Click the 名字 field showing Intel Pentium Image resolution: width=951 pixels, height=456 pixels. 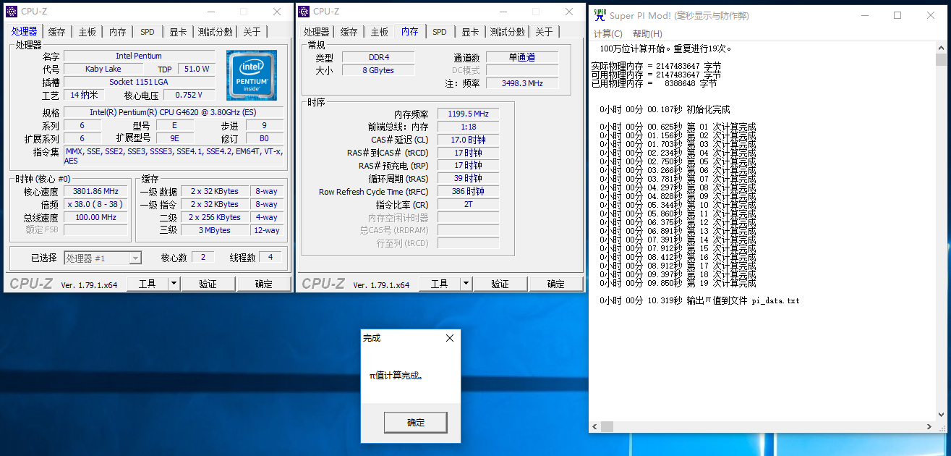tap(140, 55)
